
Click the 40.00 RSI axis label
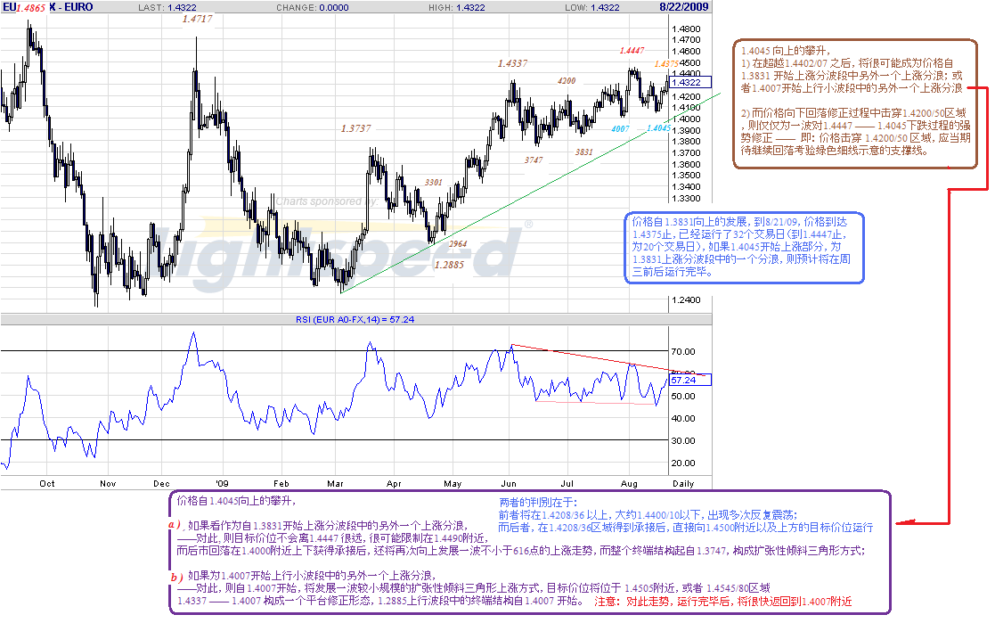click(683, 419)
